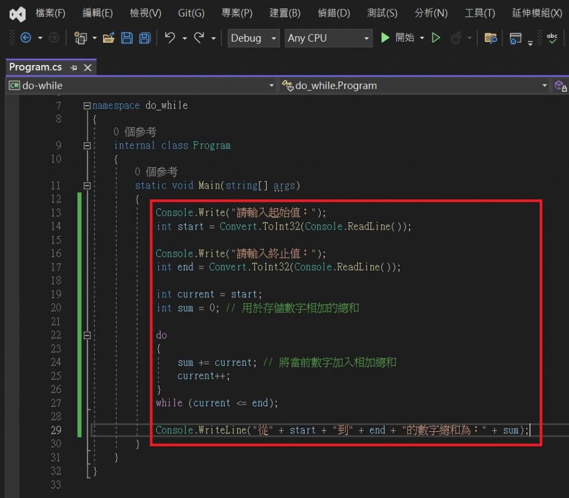569x498 pixels.
Task: Undo the last edit
Action: [x=170, y=38]
